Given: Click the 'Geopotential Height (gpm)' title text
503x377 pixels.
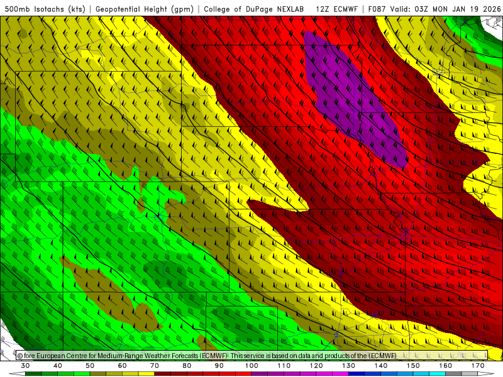Looking at the screenshot, I should pyautogui.click(x=145, y=9).
